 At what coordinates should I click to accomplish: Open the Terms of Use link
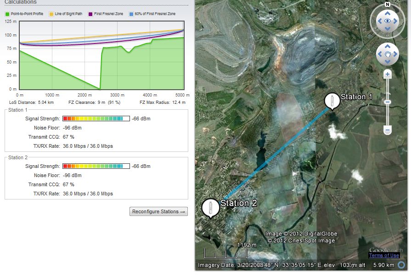[384, 255]
